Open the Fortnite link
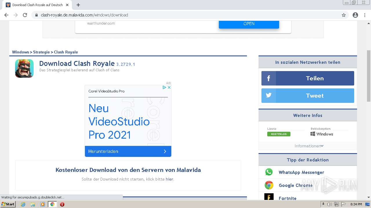The width and height of the screenshot is (371, 208). click(x=288, y=198)
